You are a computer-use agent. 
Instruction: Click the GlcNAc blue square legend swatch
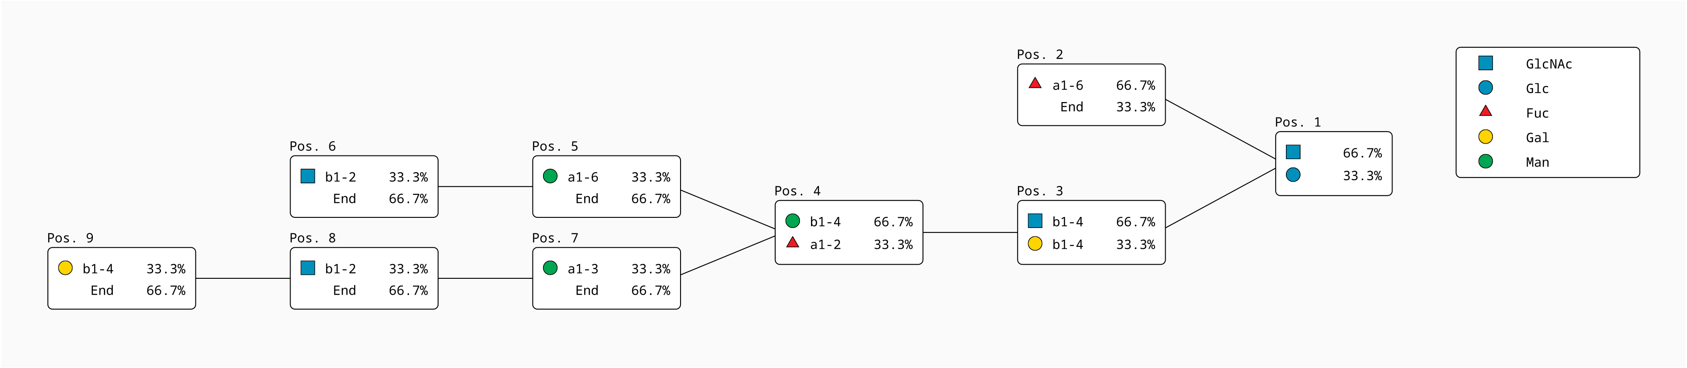click(1485, 63)
